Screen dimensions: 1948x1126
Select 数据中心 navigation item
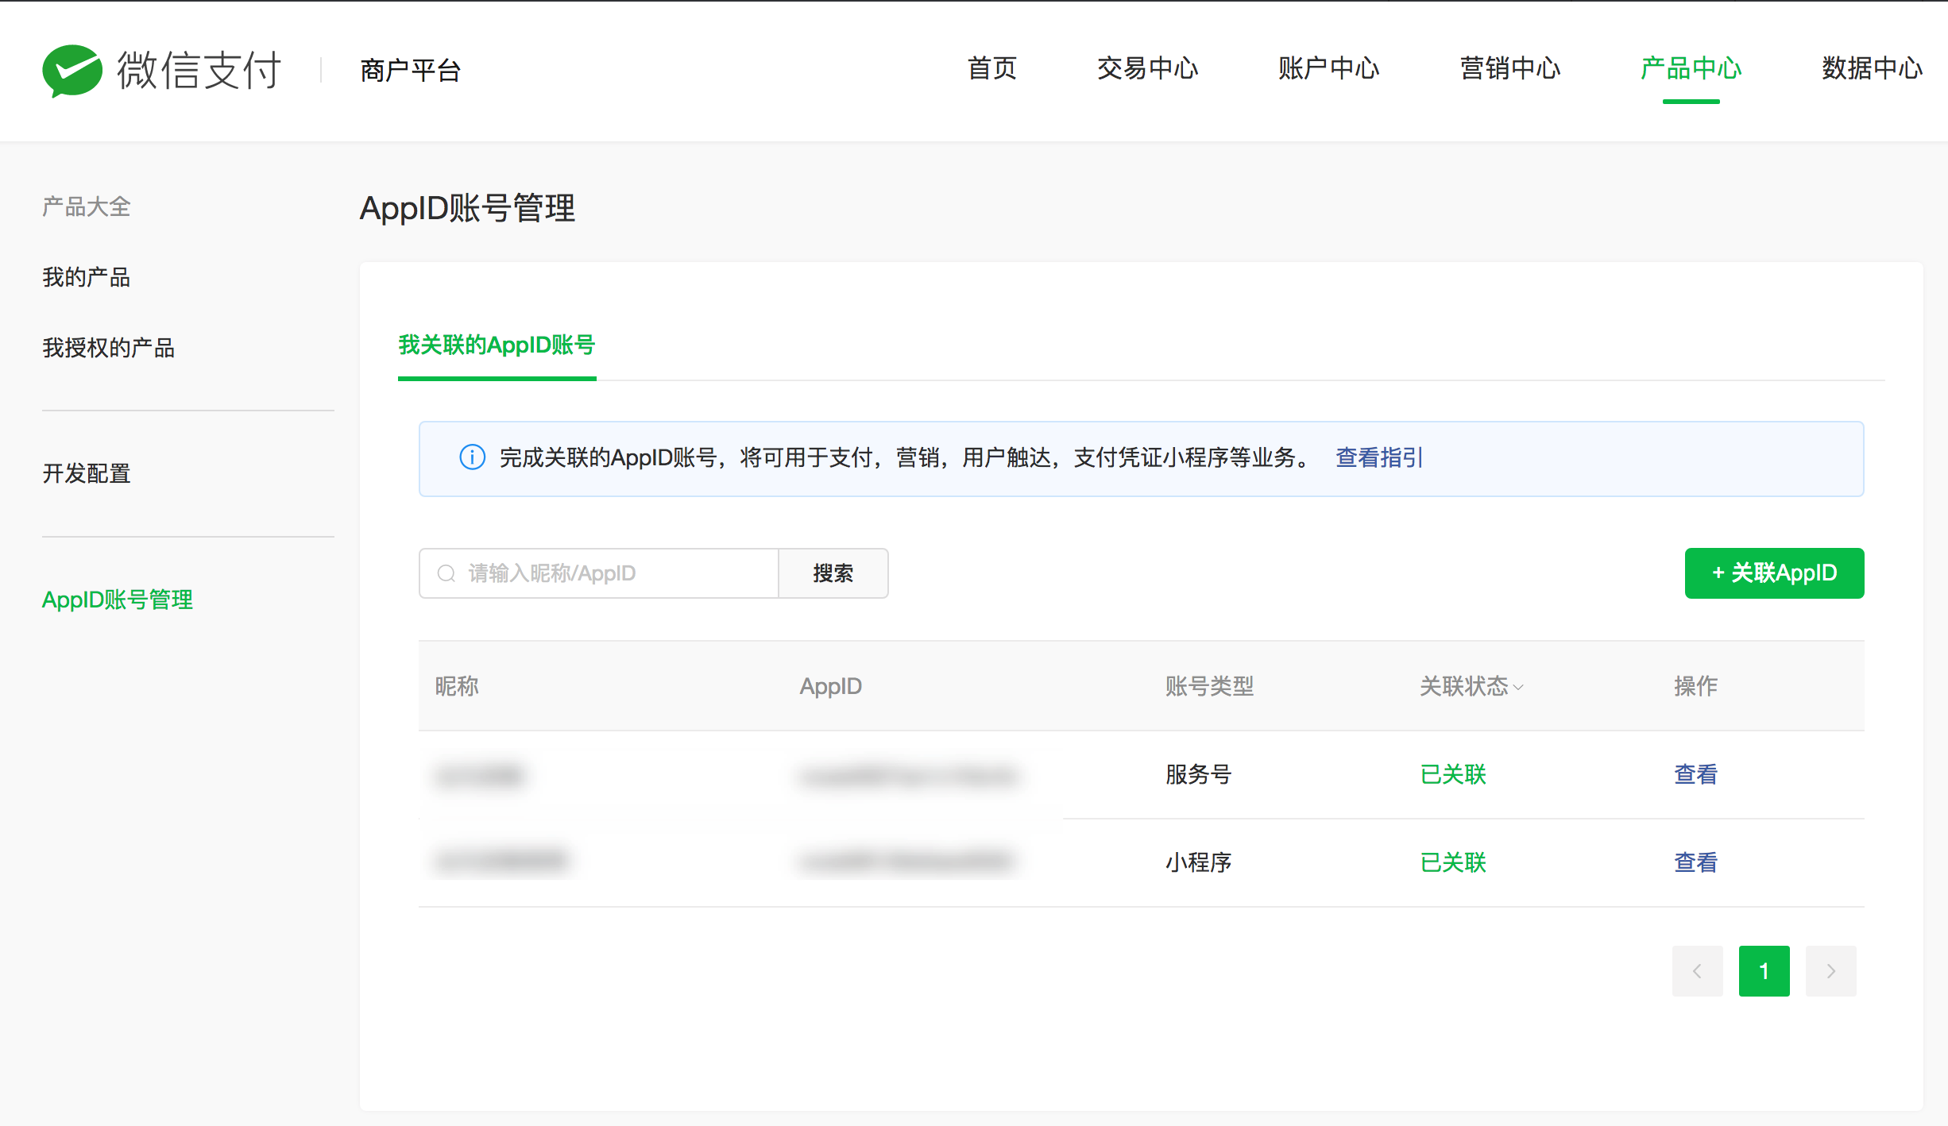click(1872, 68)
